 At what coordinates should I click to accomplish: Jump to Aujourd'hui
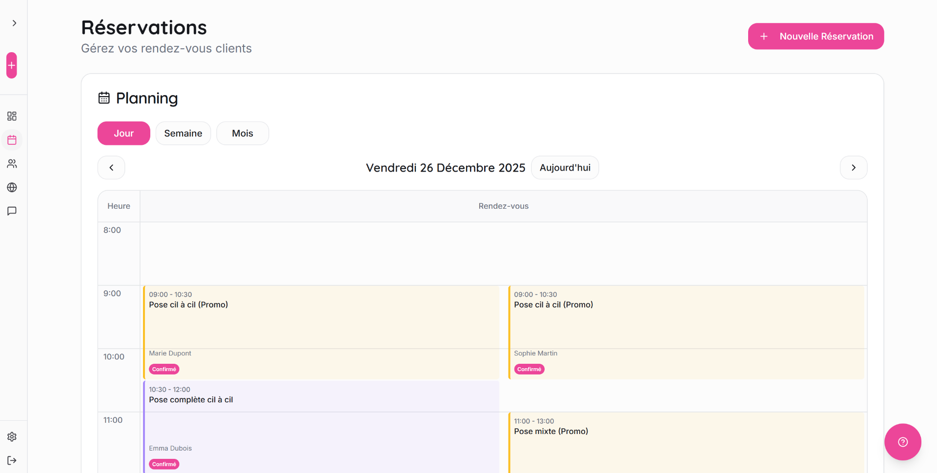coord(565,168)
